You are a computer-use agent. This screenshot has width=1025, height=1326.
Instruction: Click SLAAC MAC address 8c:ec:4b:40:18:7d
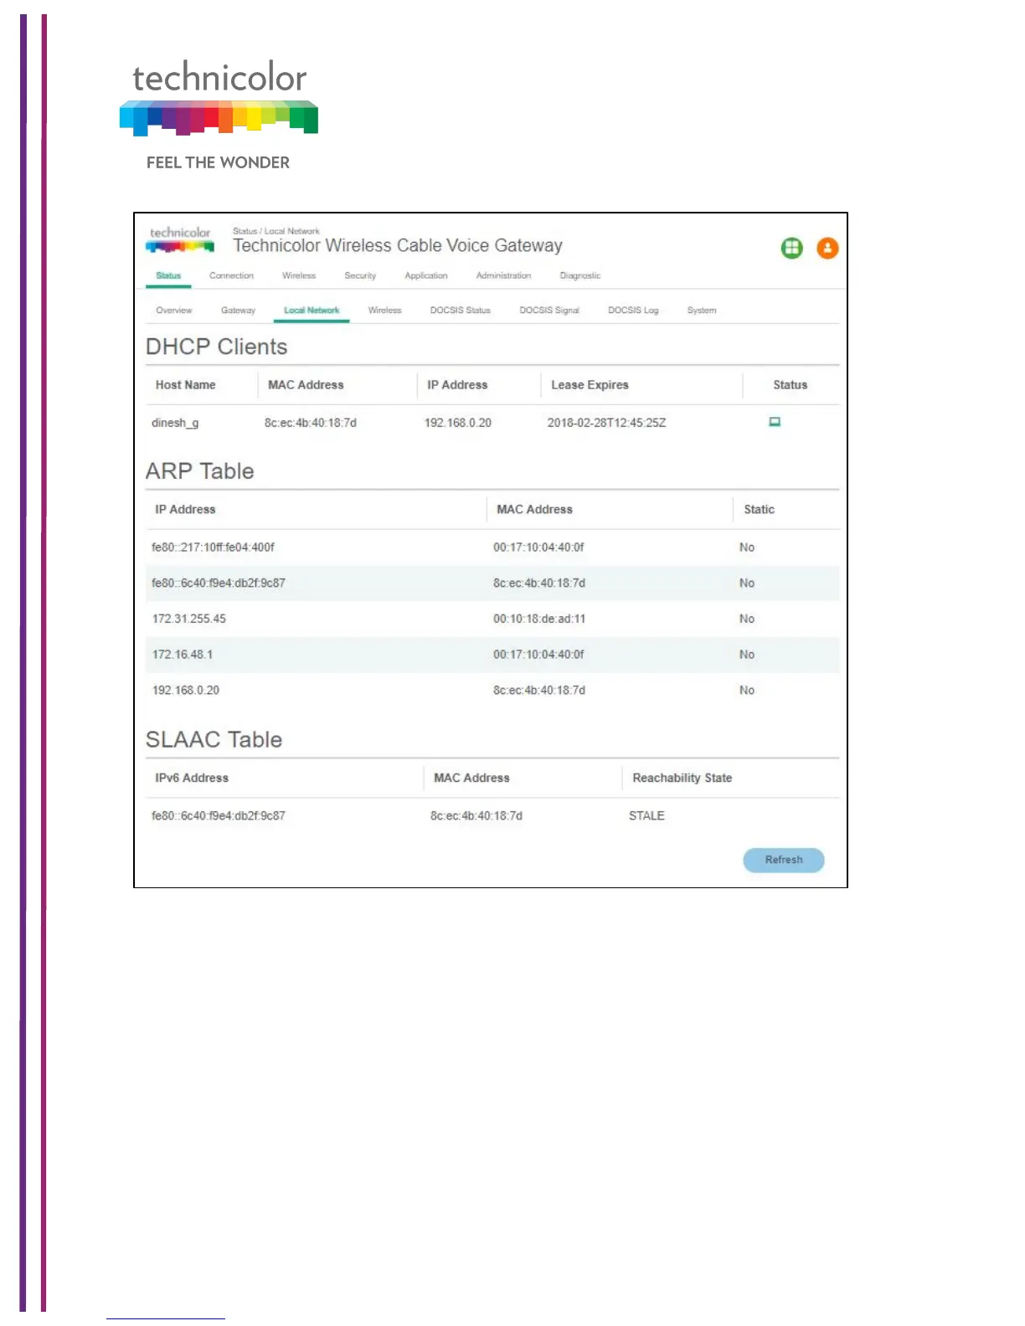(x=476, y=816)
